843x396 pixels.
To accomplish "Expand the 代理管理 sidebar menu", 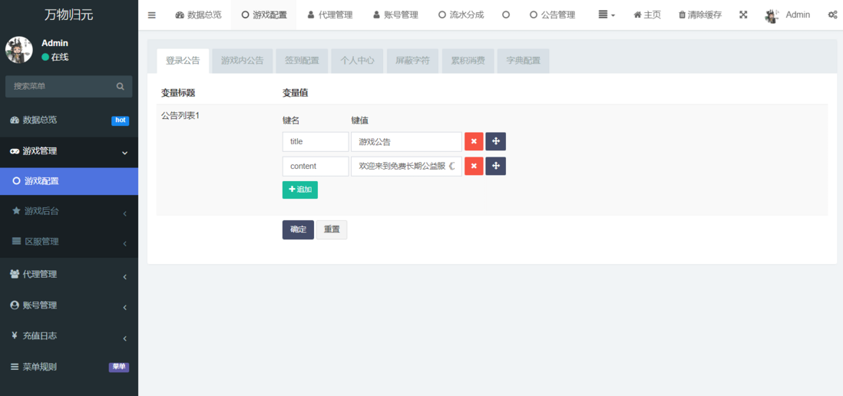I will pyautogui.click(x=69, y=274).
